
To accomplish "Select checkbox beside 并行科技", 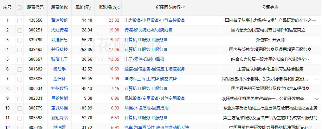I will tap(20, 50).
